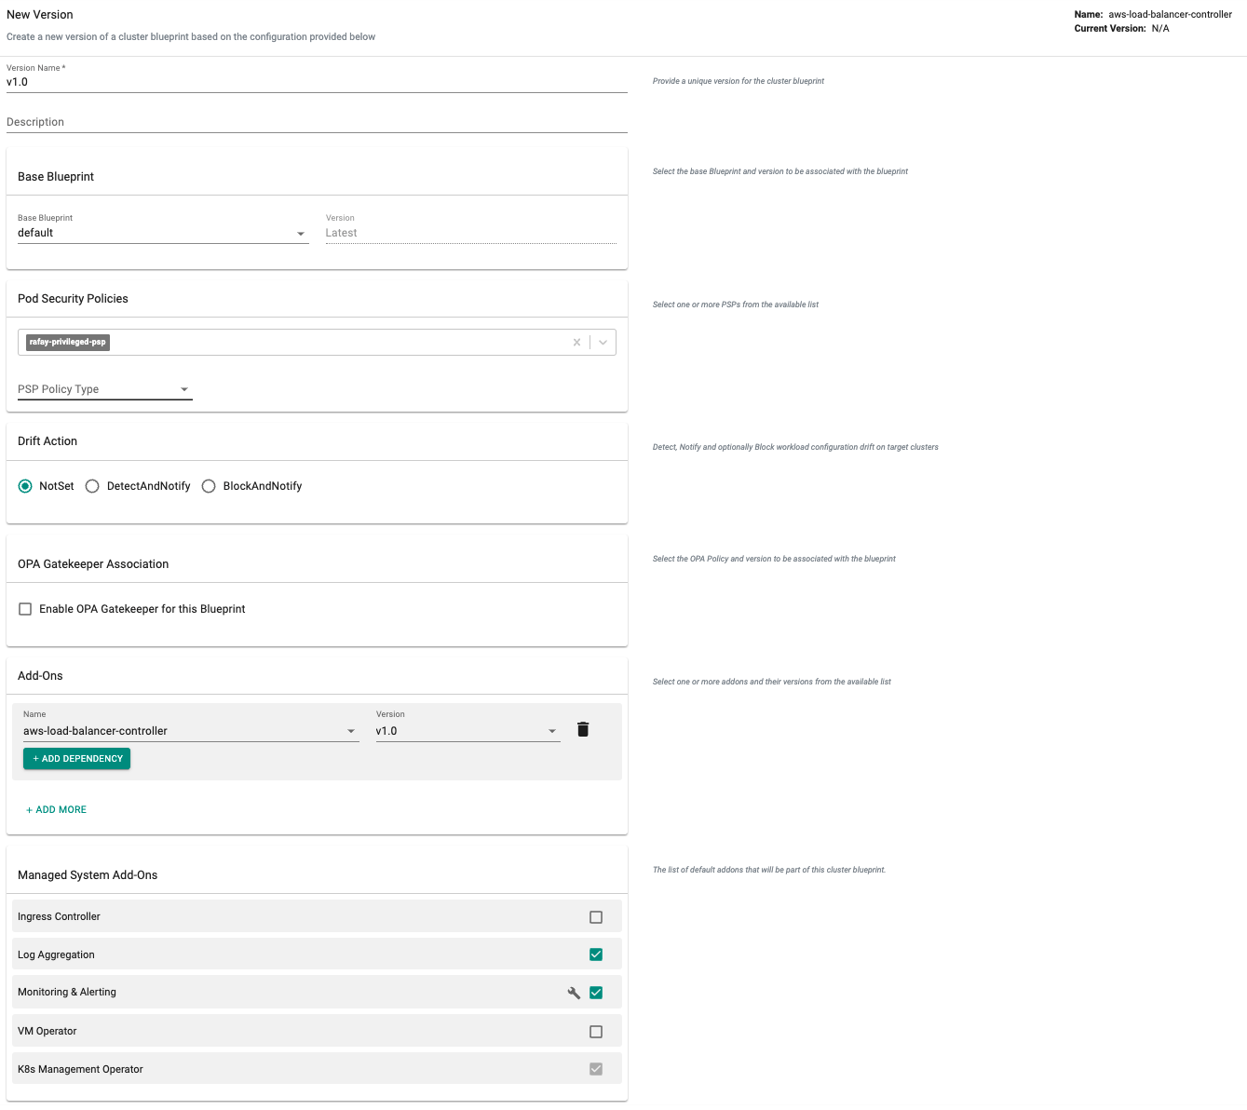Remove rafay-privileged-psp chip tag
This screenshot has width=1247, height=1110.
tap(68, 342)
